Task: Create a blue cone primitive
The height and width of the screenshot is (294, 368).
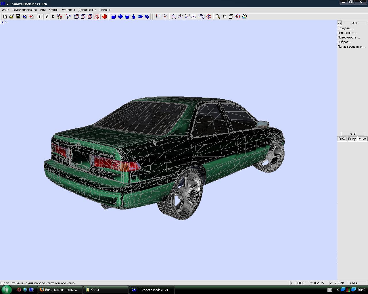Action: coord(134,17)
